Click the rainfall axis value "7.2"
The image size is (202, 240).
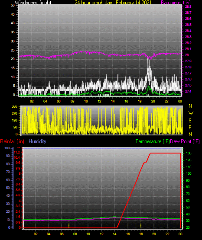(18, 179)
